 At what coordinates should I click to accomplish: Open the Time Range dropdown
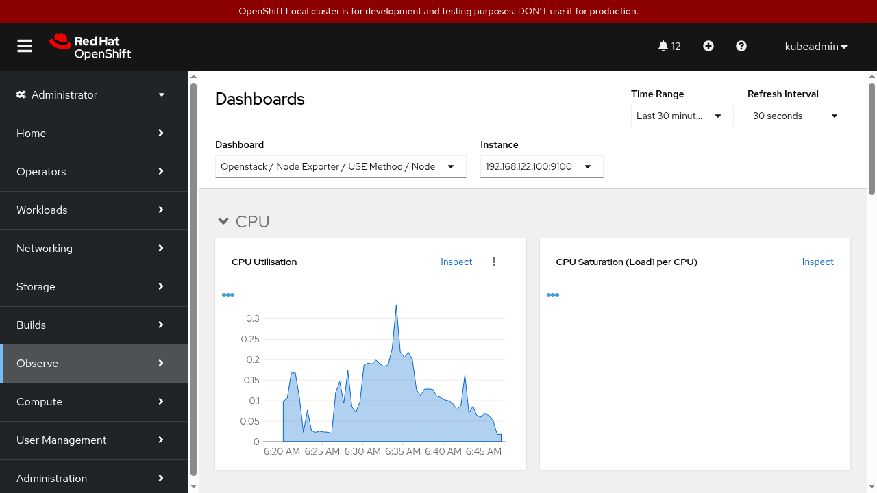[x=682, y=116]
